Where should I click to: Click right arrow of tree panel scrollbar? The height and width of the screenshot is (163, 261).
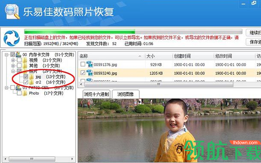pos(72,159)
